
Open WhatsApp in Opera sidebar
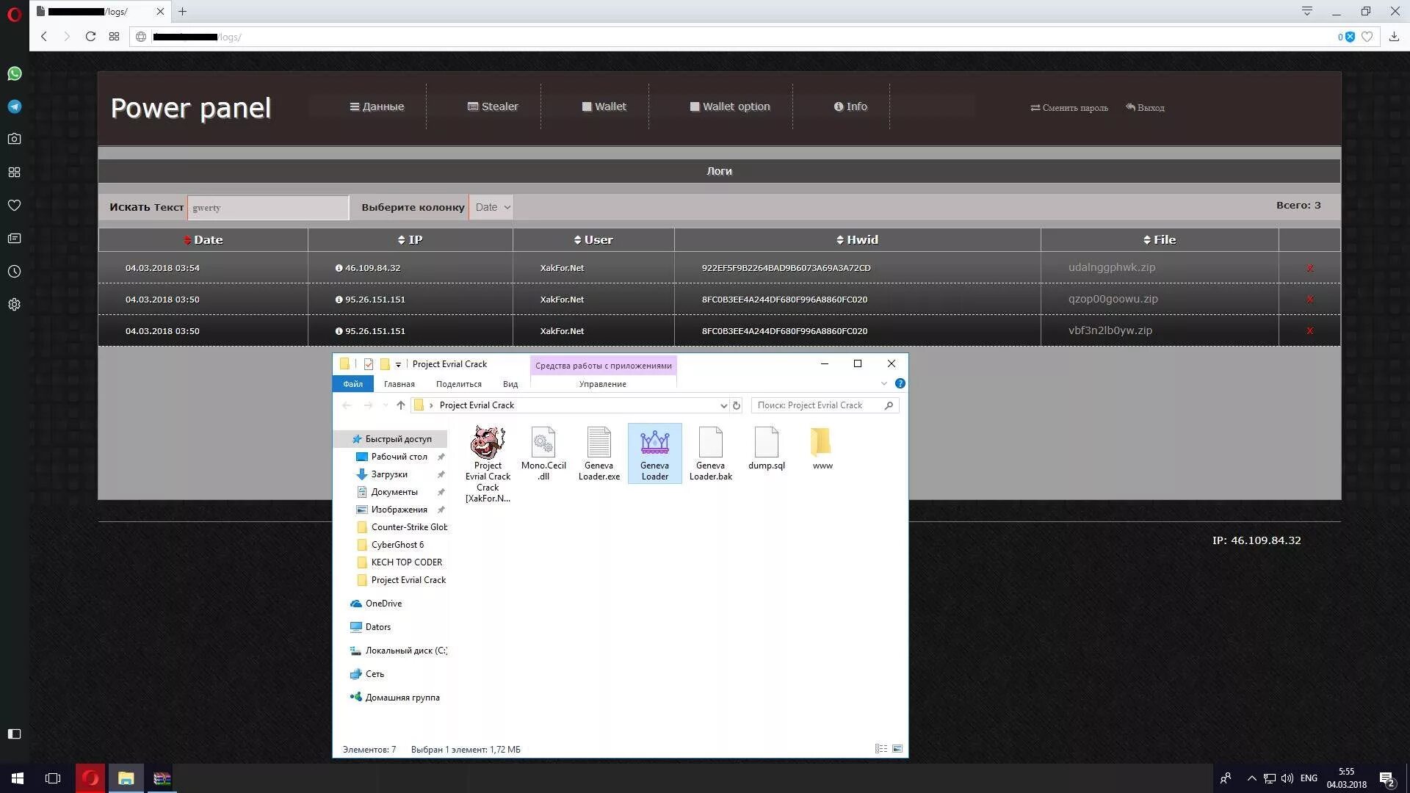[14, 73]
